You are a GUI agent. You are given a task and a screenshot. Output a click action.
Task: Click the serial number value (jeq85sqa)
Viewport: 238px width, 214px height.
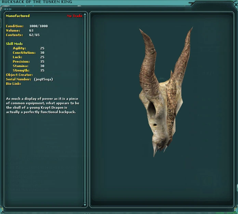[43, 79]
